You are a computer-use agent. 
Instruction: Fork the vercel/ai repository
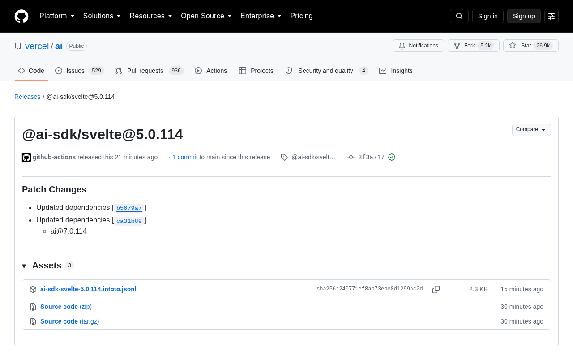pos(474,46)
